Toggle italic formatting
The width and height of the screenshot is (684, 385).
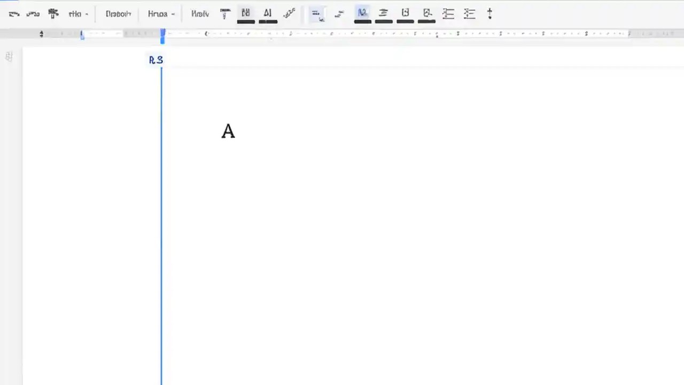pyautogui.click(x=267, y=13)
